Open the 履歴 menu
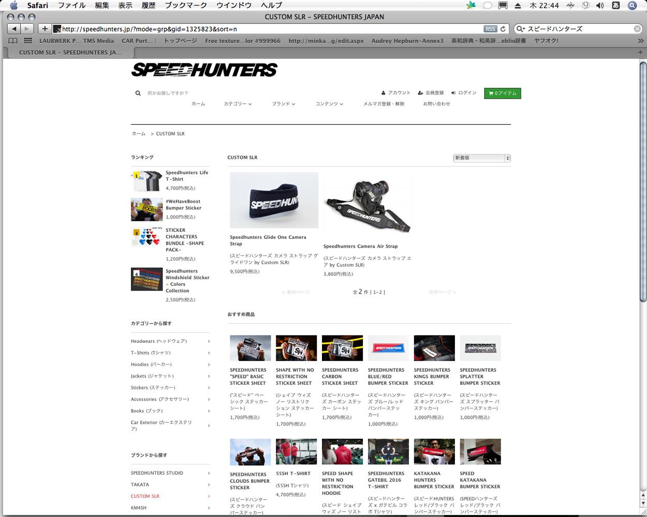 149,5
